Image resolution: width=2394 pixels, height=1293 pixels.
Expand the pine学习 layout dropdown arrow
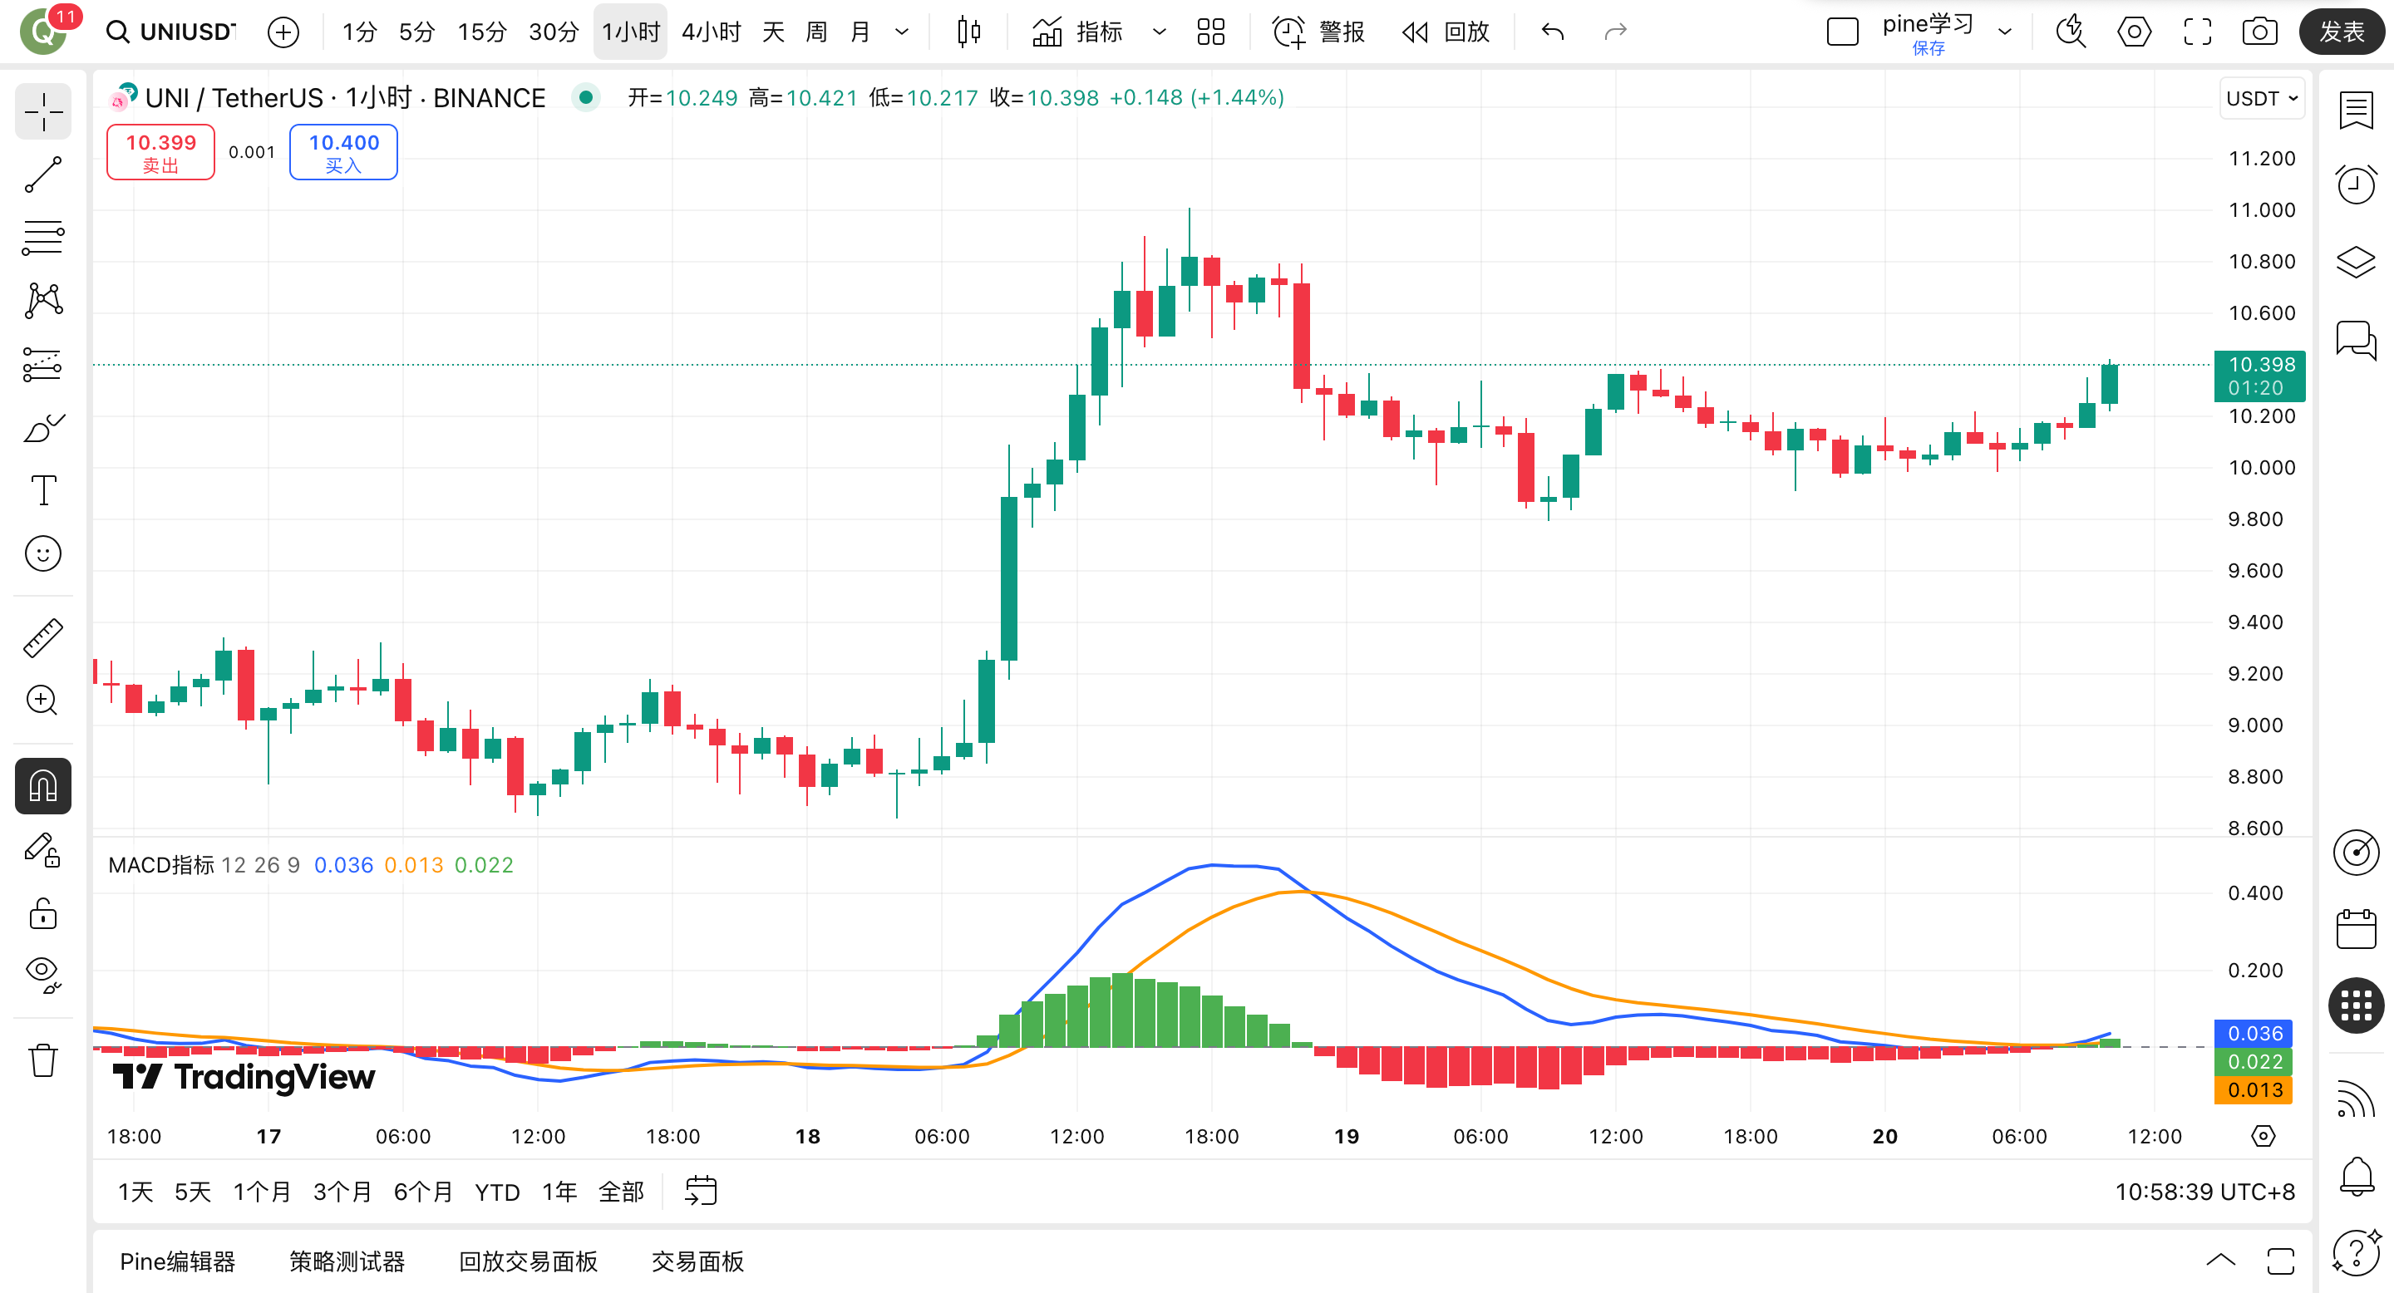[2005, 32]
